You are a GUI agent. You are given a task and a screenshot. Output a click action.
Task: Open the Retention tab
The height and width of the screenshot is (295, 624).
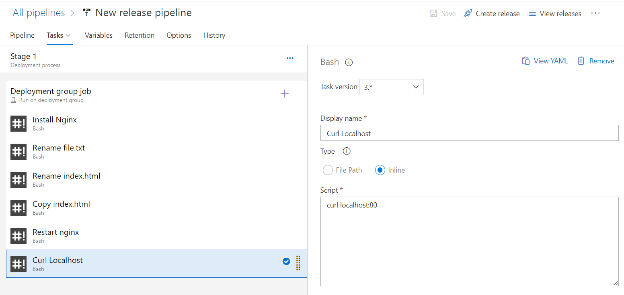140,35
